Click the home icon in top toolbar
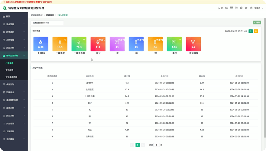The image size is (266, 151). [x=246, y=8]
